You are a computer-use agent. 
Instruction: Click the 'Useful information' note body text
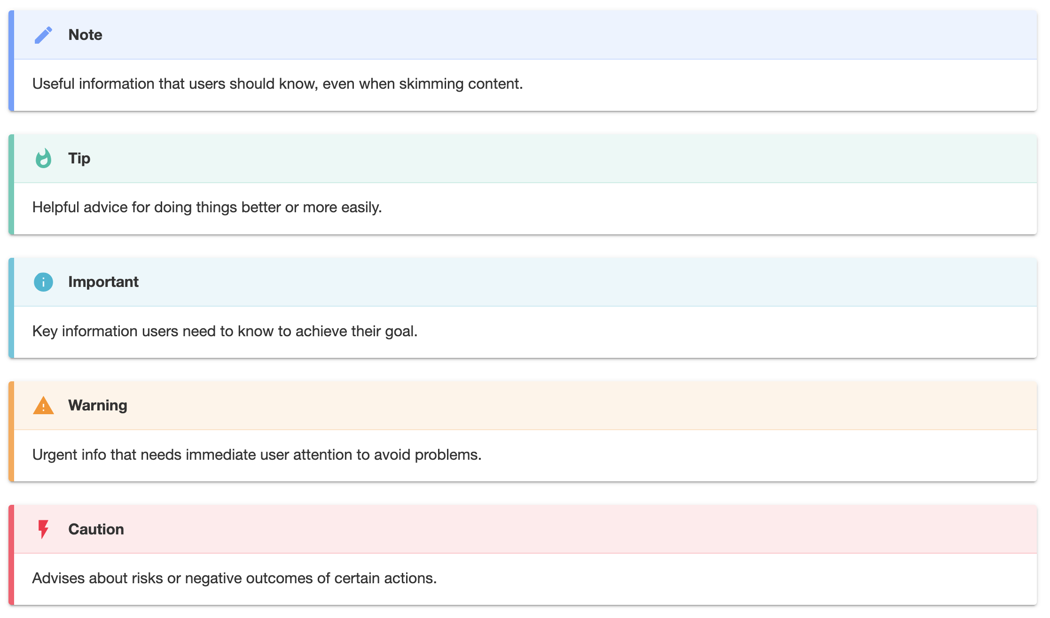[277, 84]
